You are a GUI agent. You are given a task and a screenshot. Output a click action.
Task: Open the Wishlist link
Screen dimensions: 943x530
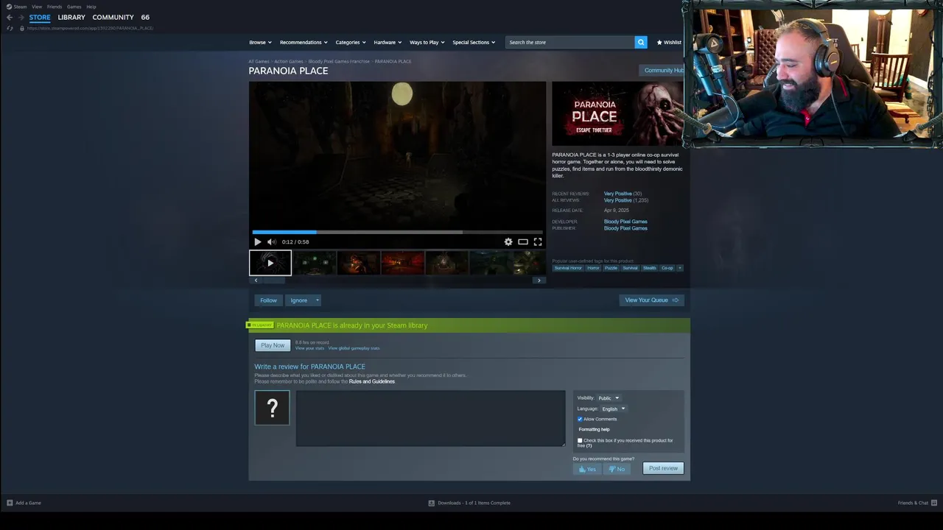pos(669,42)
